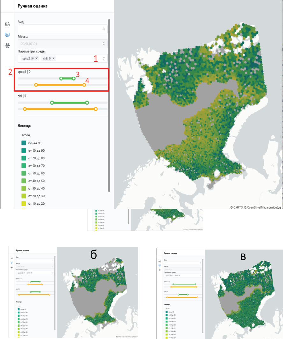Open the Вид dropdown in panel б
This screenshot has width=283, height=339.
(35, 260)
